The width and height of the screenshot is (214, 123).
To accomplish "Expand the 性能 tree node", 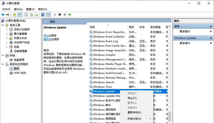I will (x=7, y=47).
